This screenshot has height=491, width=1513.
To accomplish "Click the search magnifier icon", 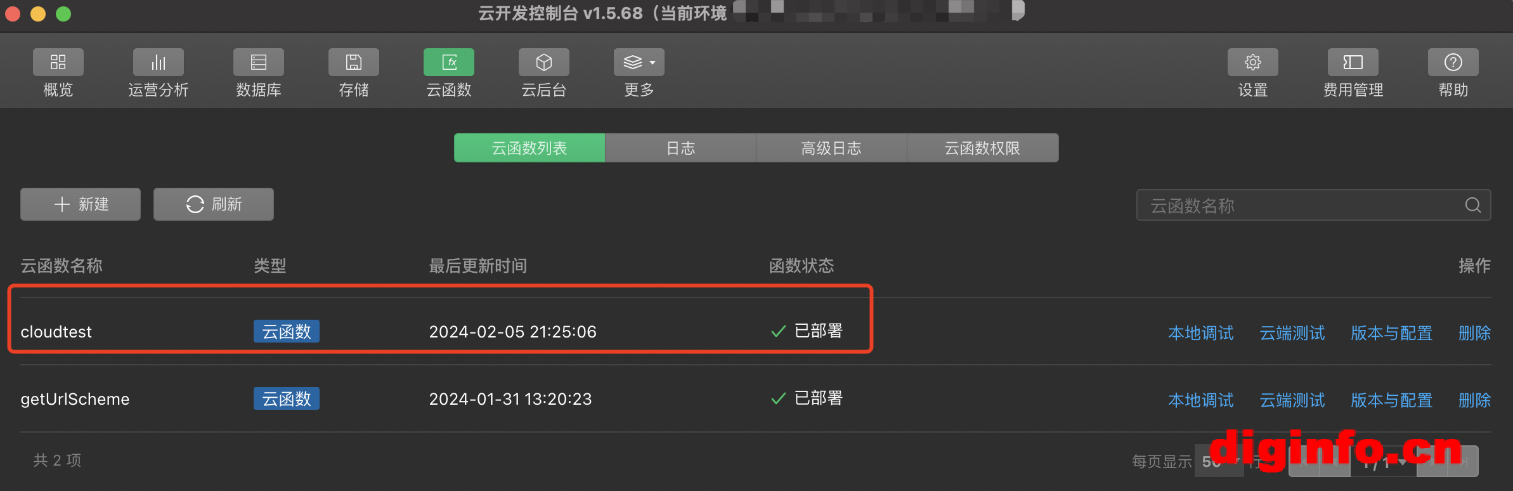I will (1473, 205).
